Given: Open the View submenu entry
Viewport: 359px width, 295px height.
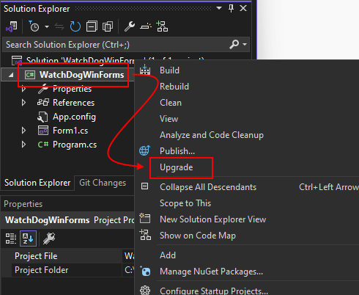Looking at the screenshot, I should (x=169, y=119).
